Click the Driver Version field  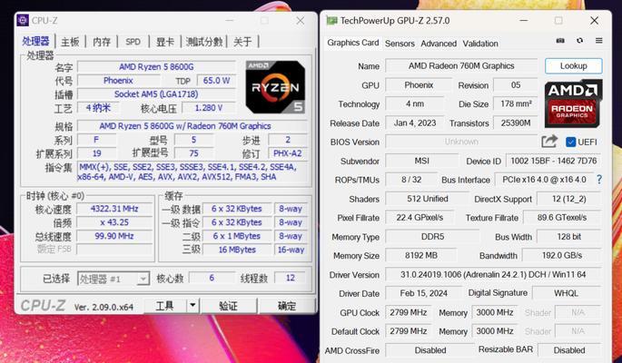493,274
